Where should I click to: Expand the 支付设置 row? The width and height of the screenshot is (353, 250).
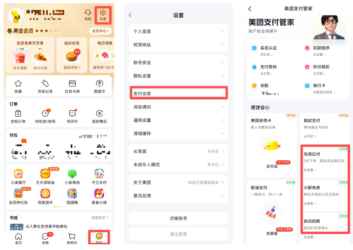coord(179,94)
